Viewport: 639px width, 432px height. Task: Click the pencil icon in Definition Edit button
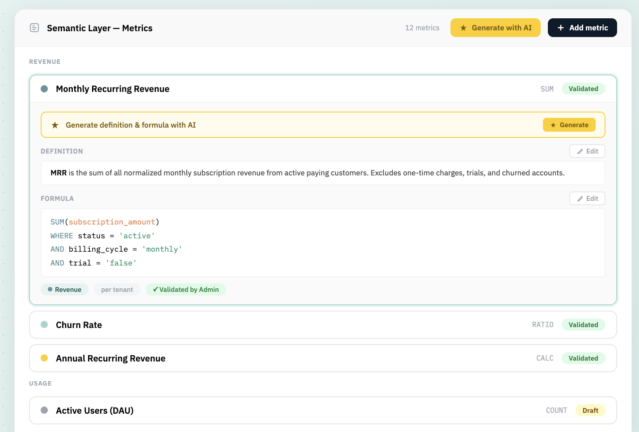(x=580, y=151)
